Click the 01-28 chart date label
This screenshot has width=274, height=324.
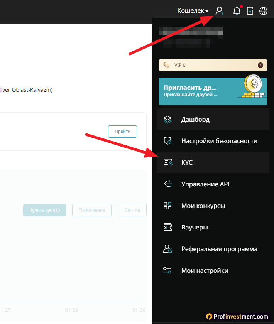(x=71, y=310)
